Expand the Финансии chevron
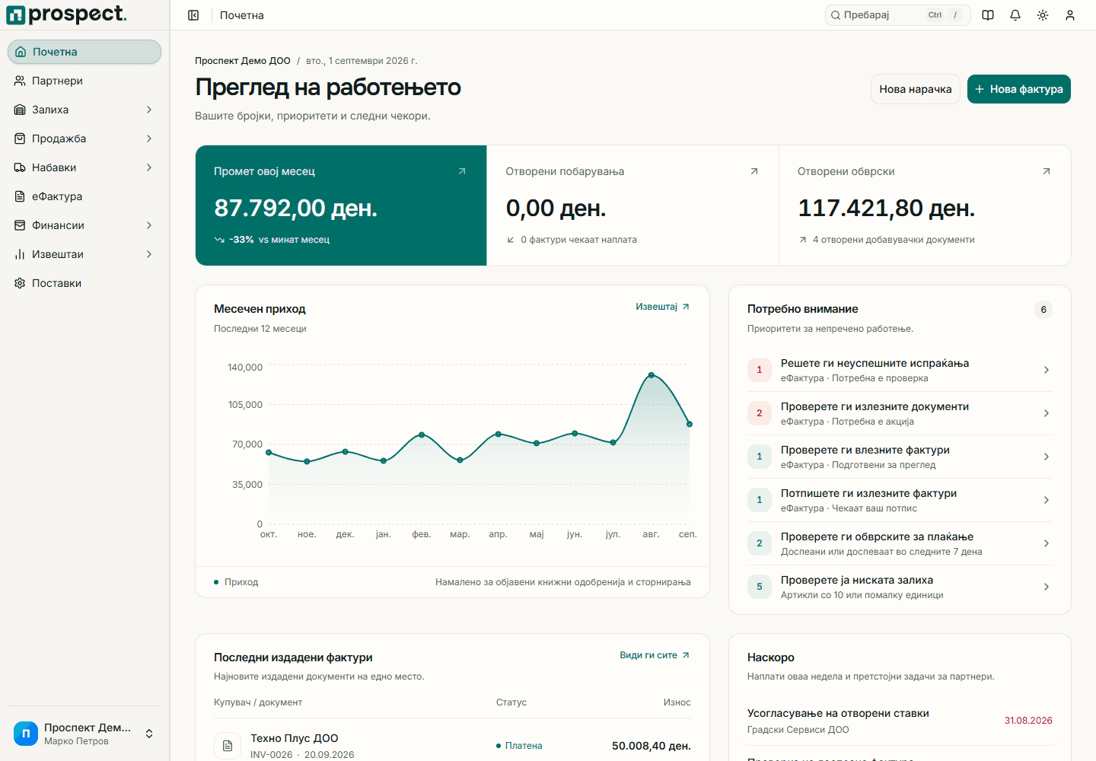The image size is (1096, 761). click(x=149, y=225)
